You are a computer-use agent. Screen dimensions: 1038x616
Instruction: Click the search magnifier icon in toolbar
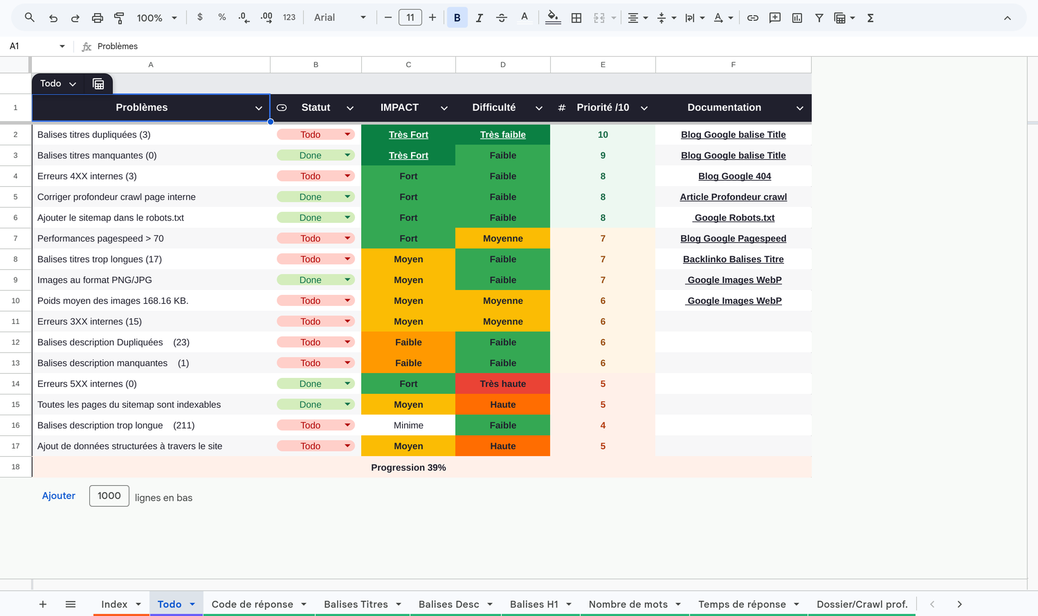29,17
